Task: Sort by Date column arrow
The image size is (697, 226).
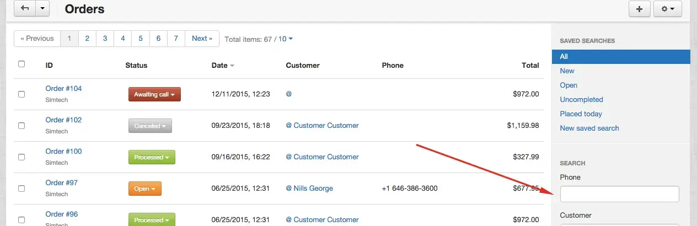Action: tap(232, 66)
